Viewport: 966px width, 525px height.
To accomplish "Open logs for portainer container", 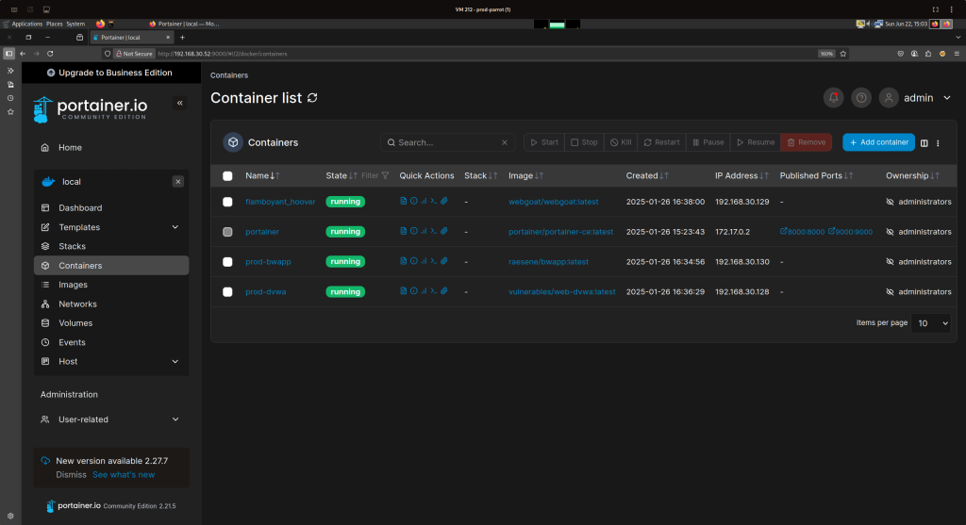I will coord(404,232).
